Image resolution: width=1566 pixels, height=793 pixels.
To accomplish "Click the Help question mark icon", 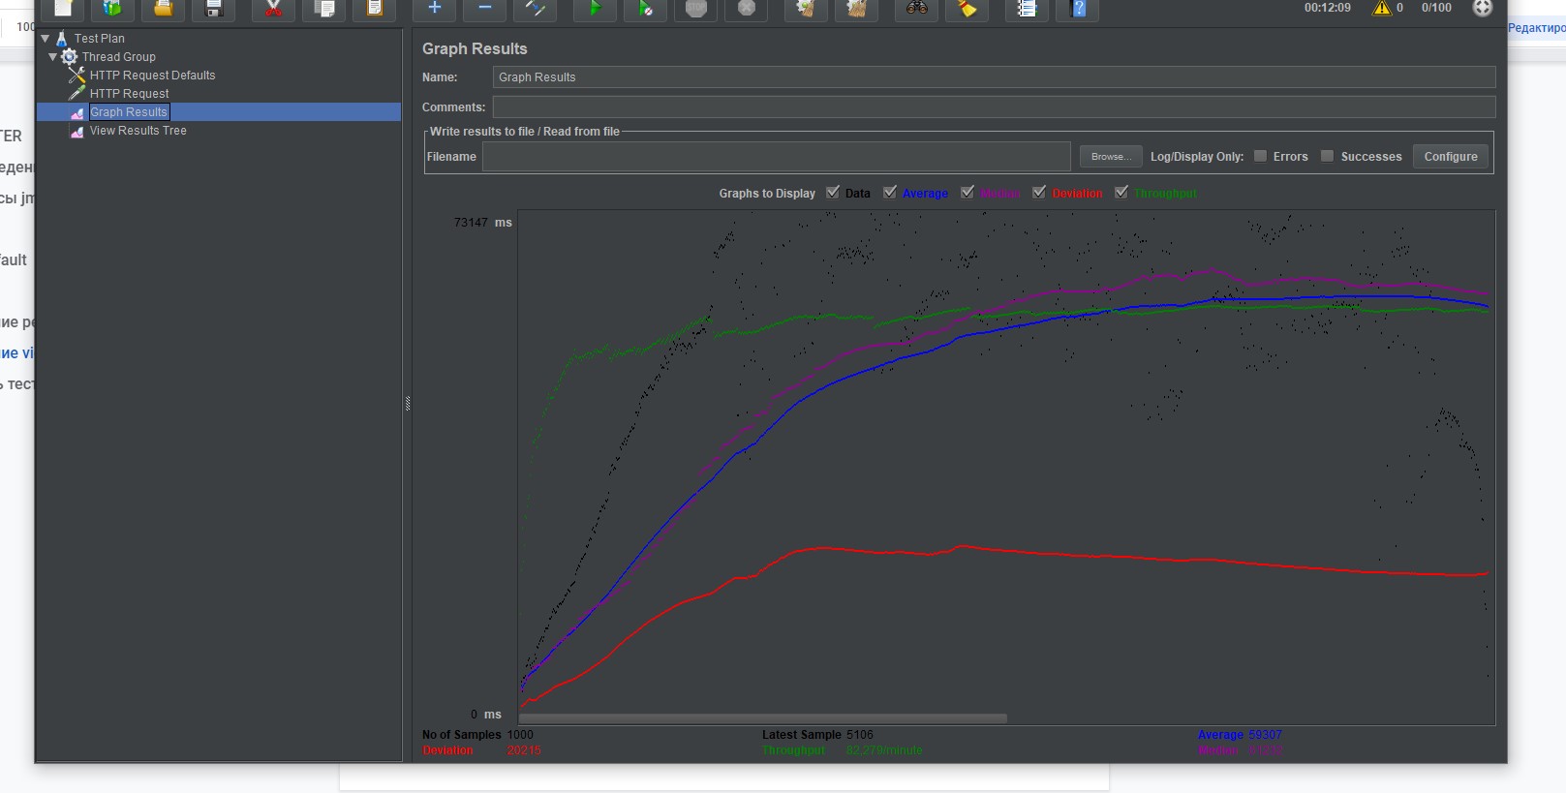I will coord(1078,9).
